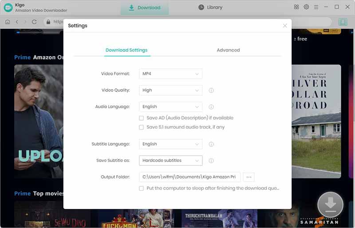Image resolution: width=355 pixels, height=228 pixels.
Task: Enable Save 5.1 surround audio track checkbox
Action: 141,127
